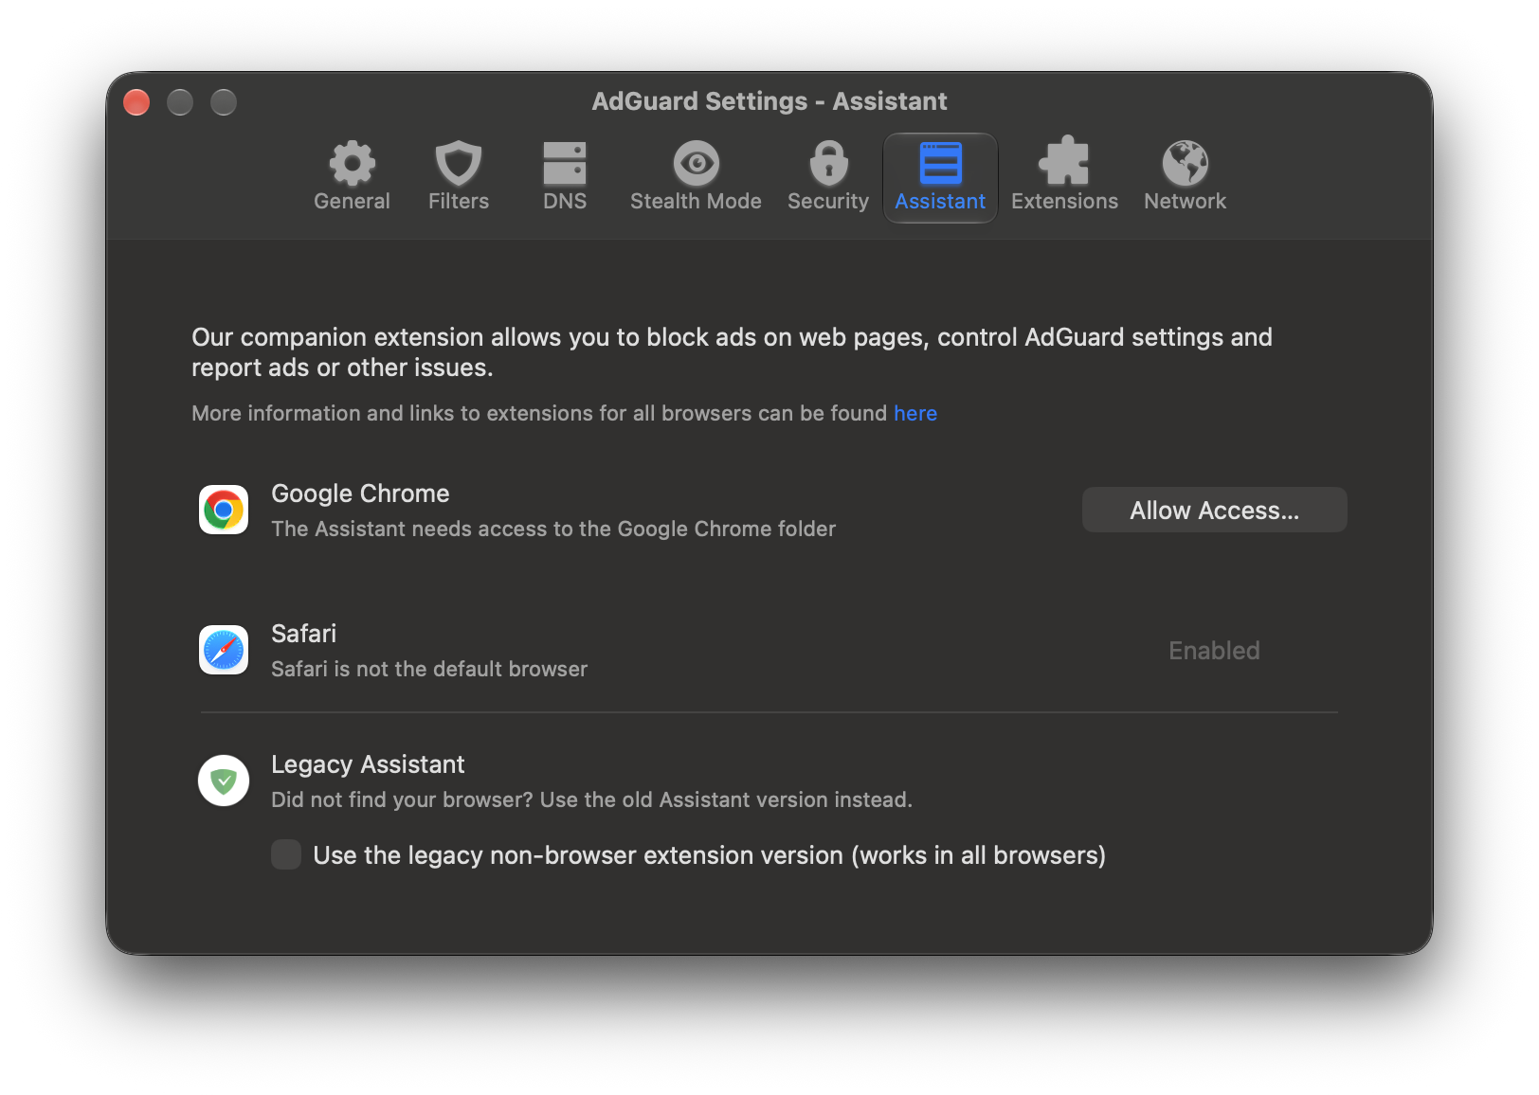Image resolution: width=1539 pixels, height=1095 pixels.
Task: Go to the Network globe tab
Action: pos(1185,177)
